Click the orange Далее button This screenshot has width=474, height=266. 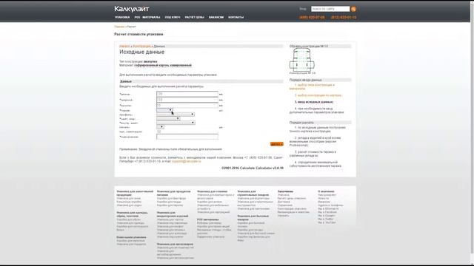click(x=276, y=144)
